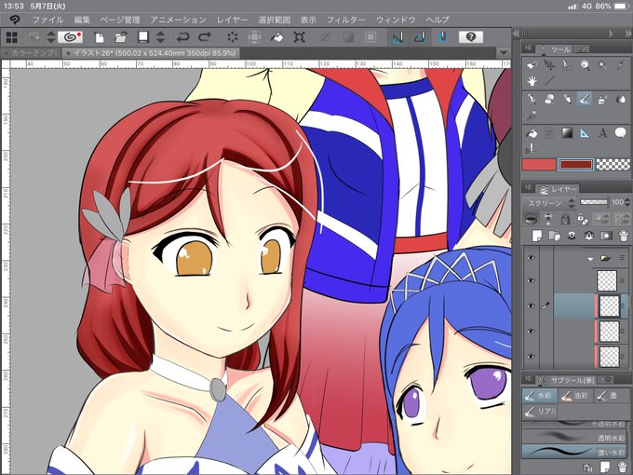Click the Clear (dotted circle) command icon

point(233,37)
